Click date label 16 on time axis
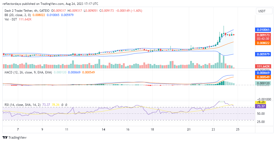This screenshot has width=276, height=142. point(128,130)
